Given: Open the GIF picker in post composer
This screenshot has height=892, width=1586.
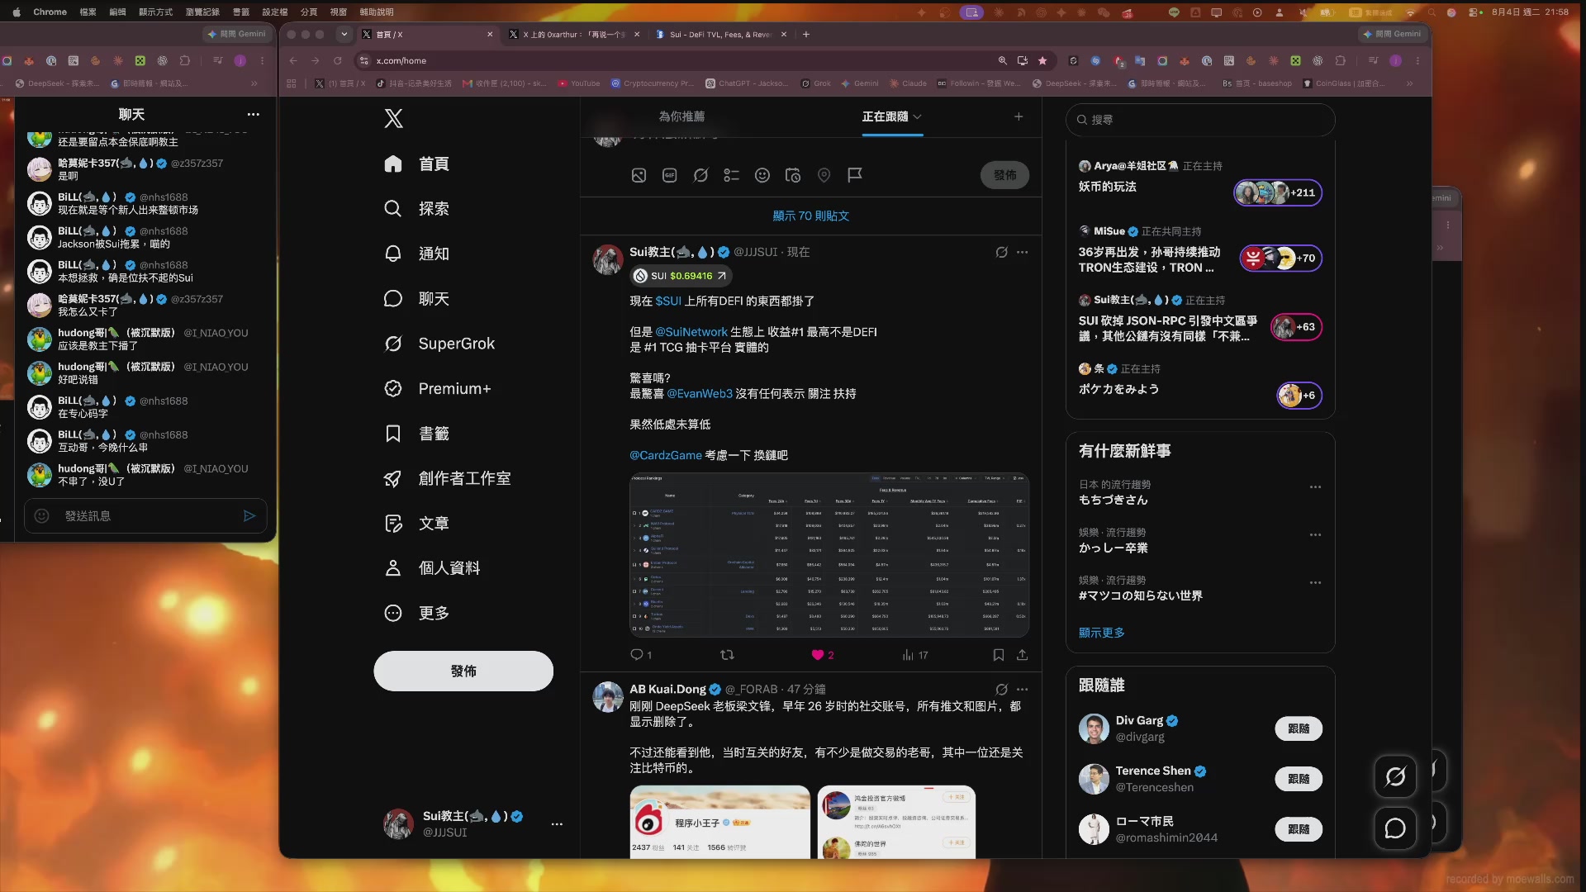Looking at the screenshot, I should coord(670,175).
